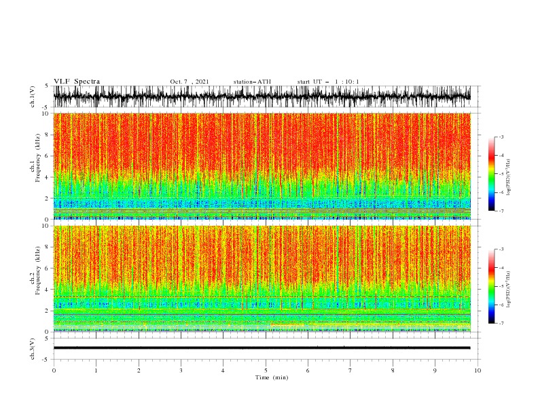Viewport: 538px width, 416px height.
Task: Click ch.1 frequency axis tick "8"
Action: pos(48,135)
